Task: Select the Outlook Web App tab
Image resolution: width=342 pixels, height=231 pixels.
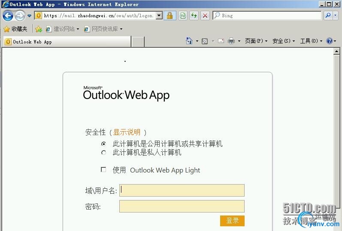Action: click(x=67, y=42)
